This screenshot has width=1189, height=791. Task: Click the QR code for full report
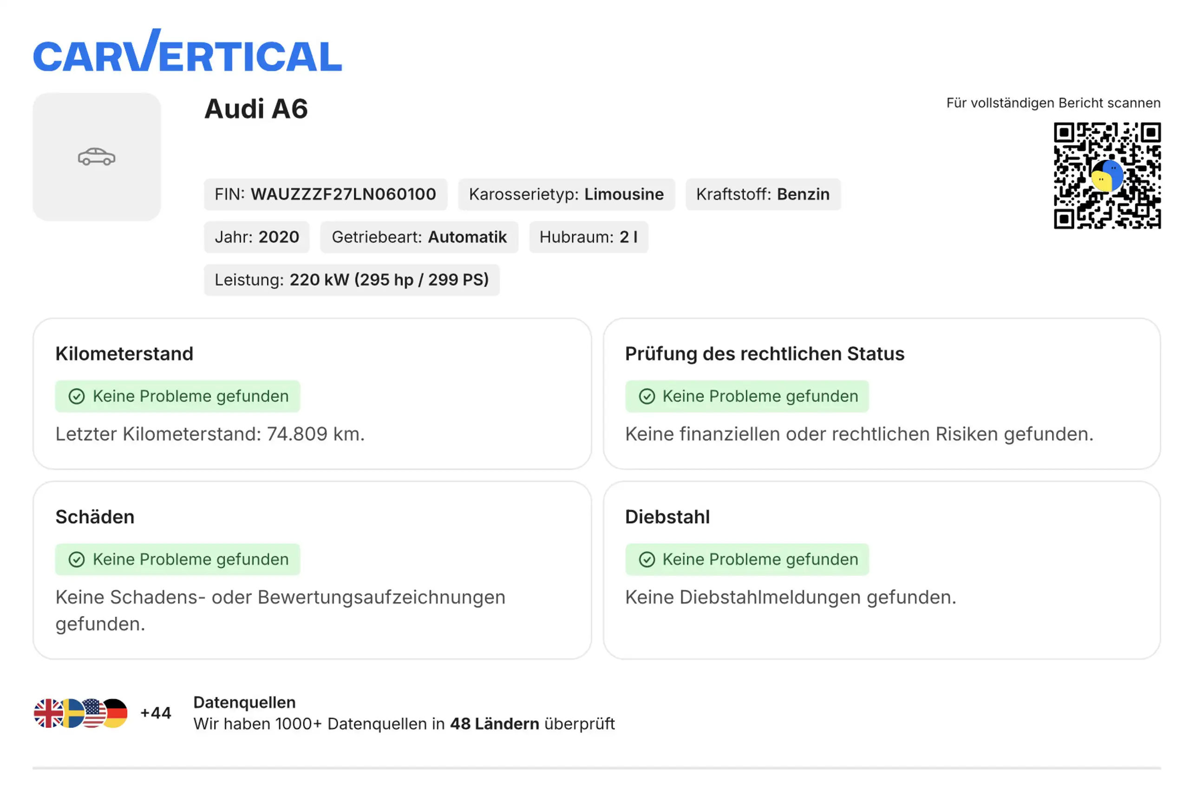(x=1107, y=175)
